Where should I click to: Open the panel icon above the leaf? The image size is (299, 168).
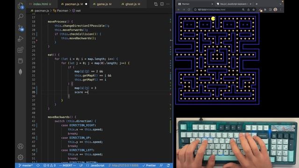click(x=21, y=61)
